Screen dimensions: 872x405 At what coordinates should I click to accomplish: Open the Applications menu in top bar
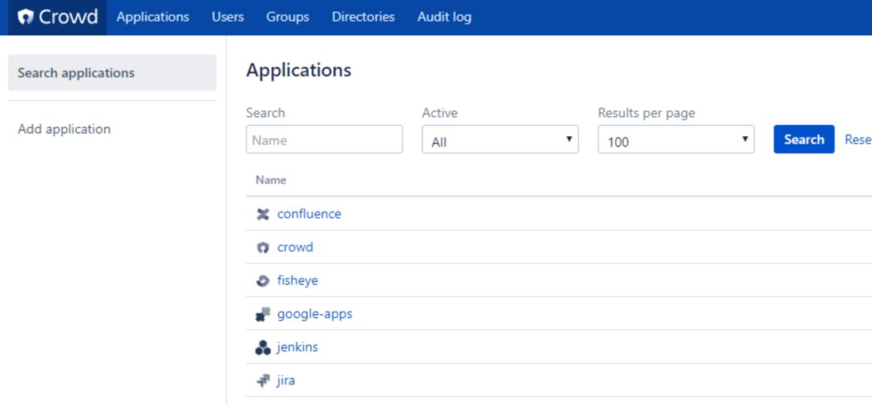coord(153,17)
